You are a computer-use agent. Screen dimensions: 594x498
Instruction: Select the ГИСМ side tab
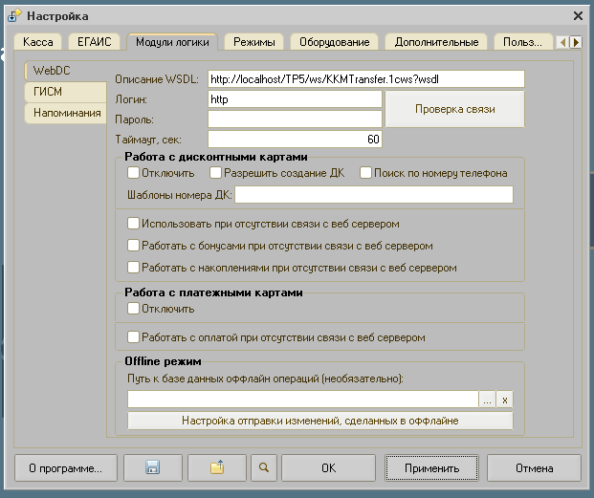[65, 92]
